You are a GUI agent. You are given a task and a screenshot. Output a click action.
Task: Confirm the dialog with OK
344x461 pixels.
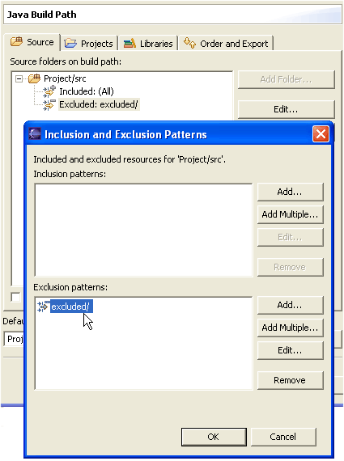click(214, 437)
